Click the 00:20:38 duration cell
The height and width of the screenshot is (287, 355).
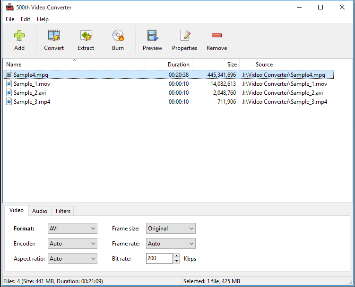click(179, 74)
